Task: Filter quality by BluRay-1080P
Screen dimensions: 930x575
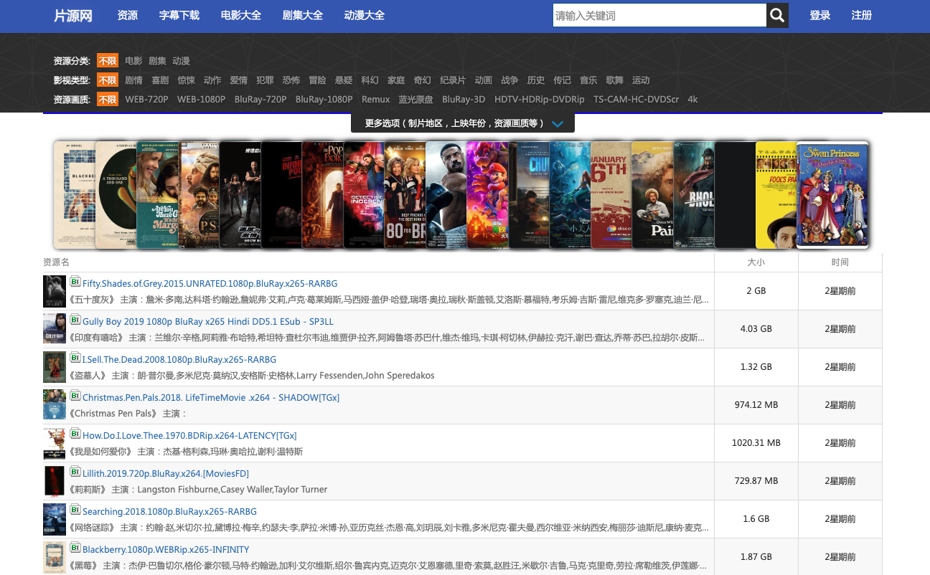Action: pyautogui.click(x=324, y=100)
